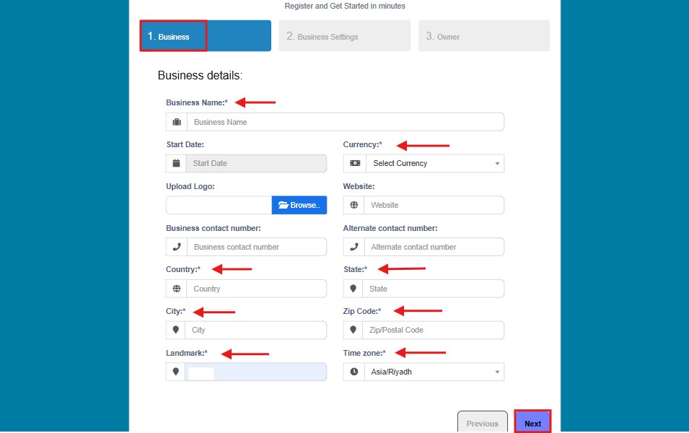Viewport: 689px width, 433px height.
Task: Click the money icon beside Select Currency
Action: (x=355, y=163)
